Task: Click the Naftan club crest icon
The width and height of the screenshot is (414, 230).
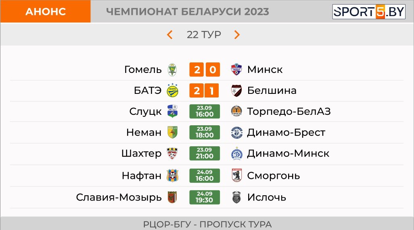Action: (x=172, y=176)
